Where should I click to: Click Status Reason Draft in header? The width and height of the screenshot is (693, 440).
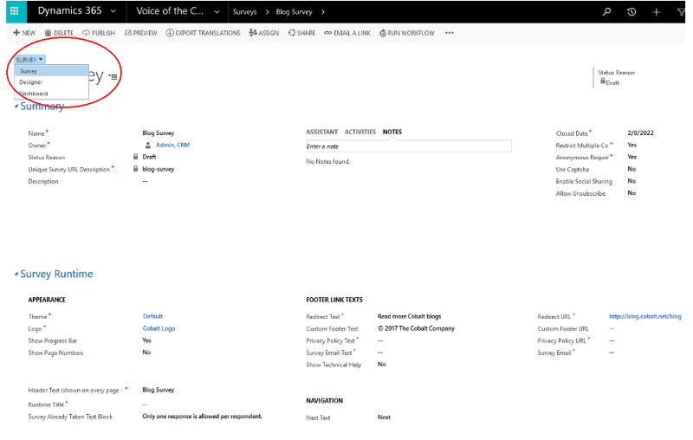pos(612,82)
